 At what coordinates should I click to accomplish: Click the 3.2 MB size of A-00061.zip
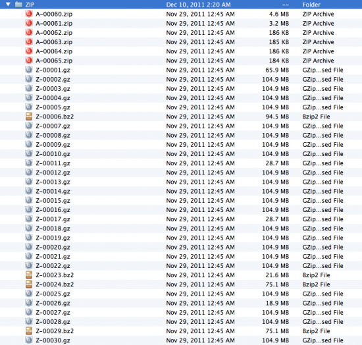click(x=279, y=23)
